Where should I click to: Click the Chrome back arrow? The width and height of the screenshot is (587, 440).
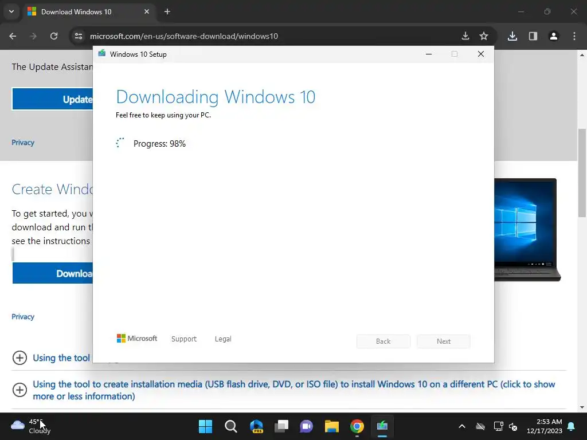13,36
